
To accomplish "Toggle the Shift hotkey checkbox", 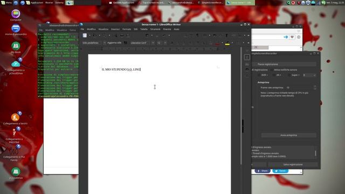I will [259, 75].
